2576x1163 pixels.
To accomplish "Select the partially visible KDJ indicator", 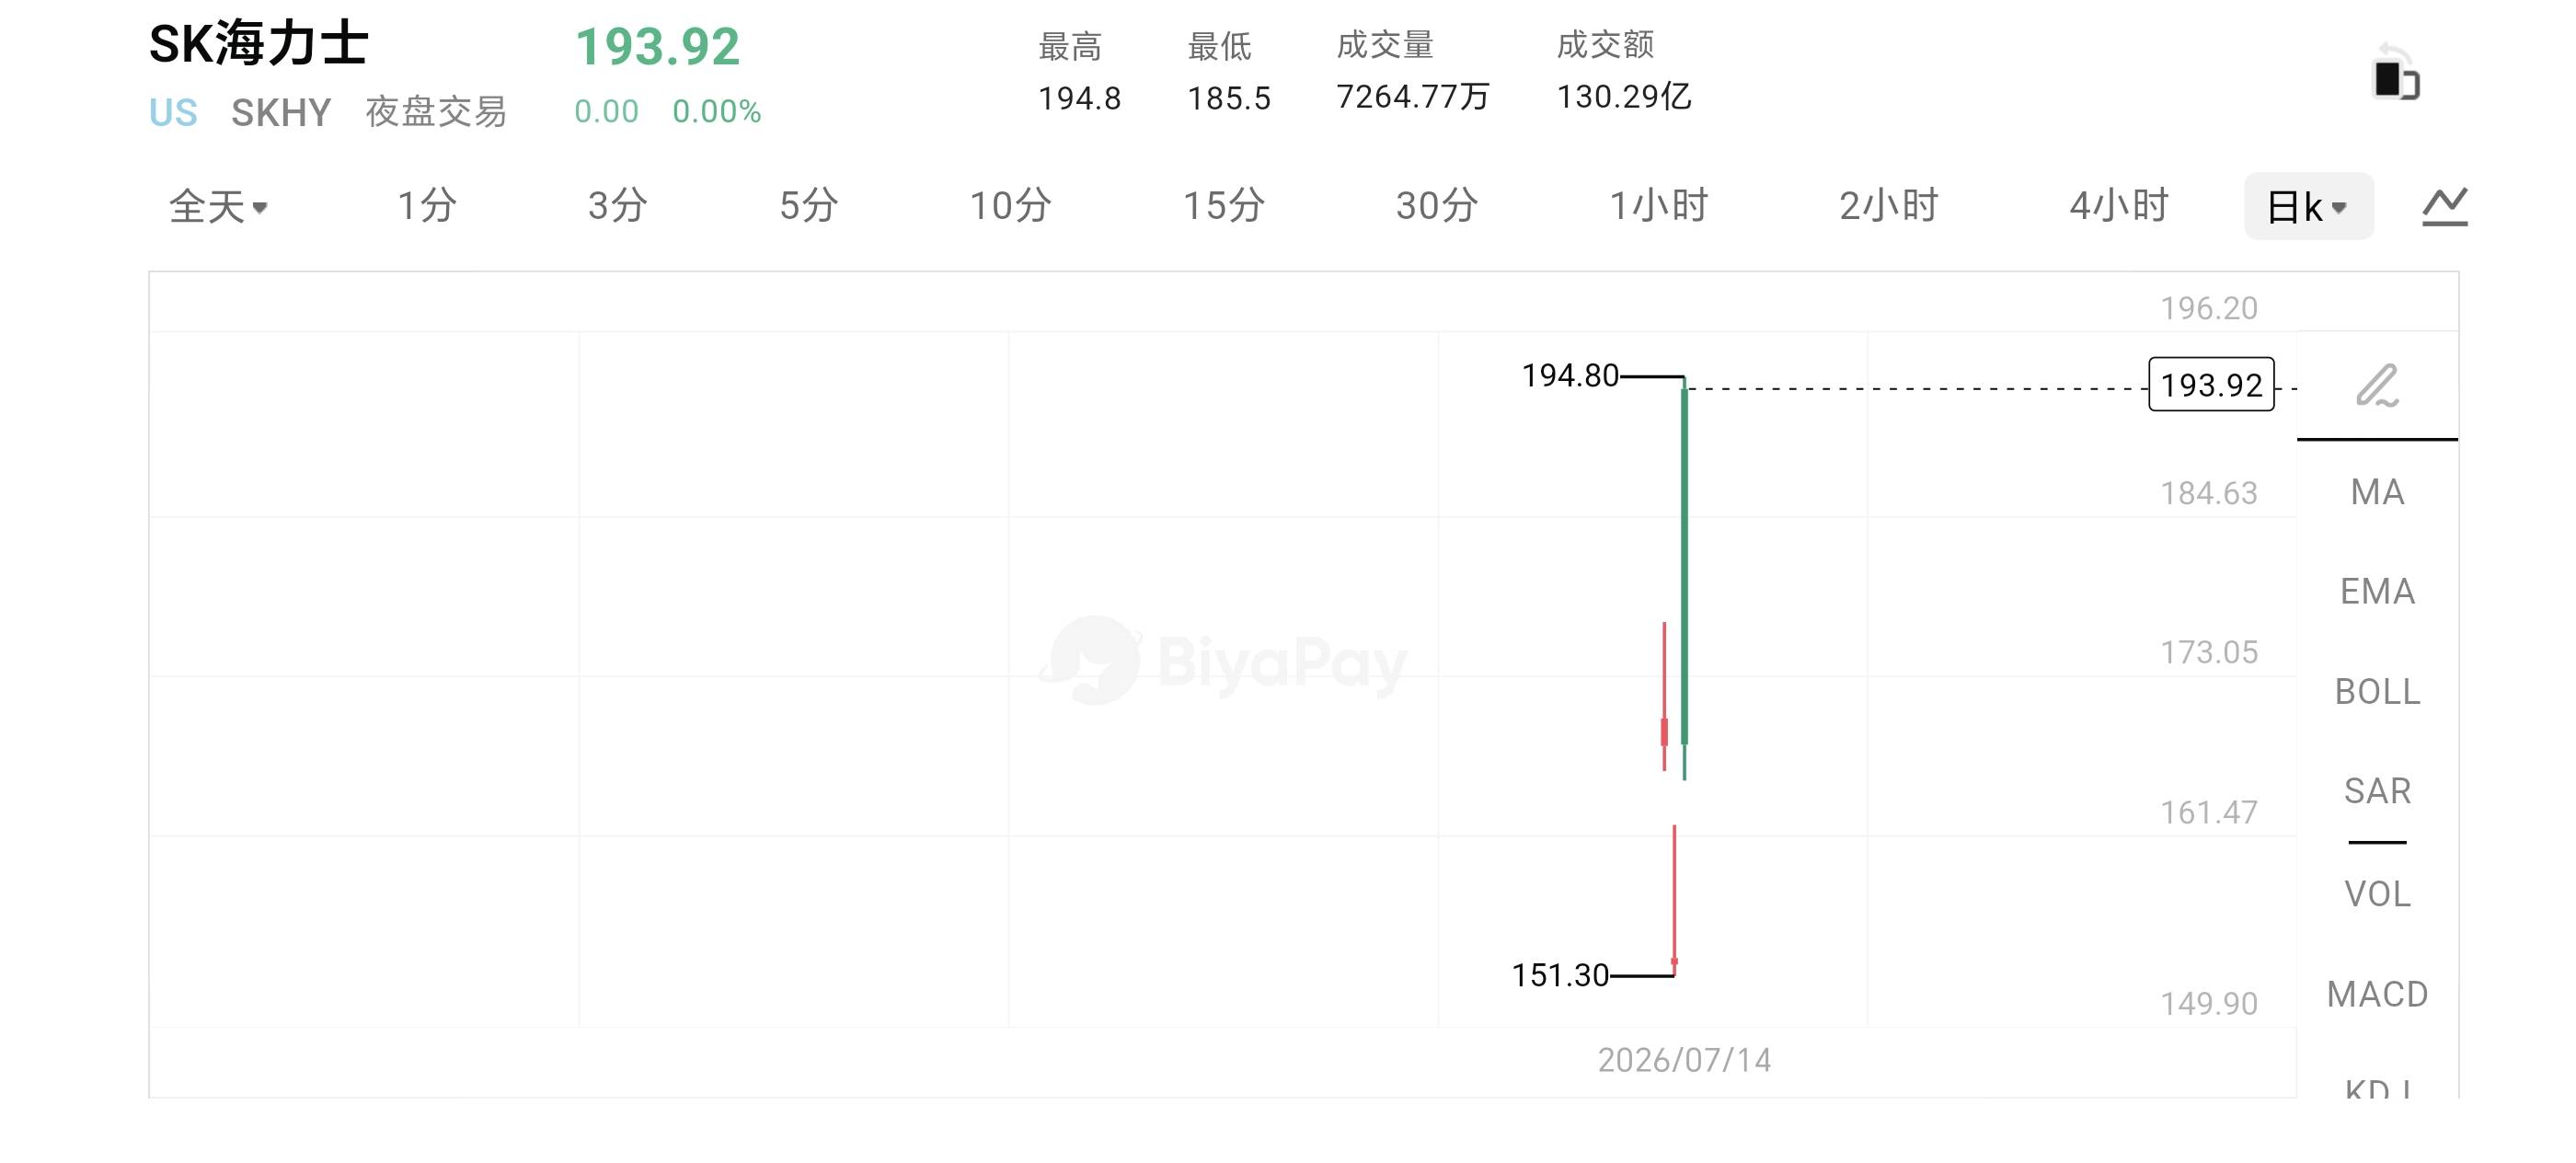I will tap(2377, 1086).
